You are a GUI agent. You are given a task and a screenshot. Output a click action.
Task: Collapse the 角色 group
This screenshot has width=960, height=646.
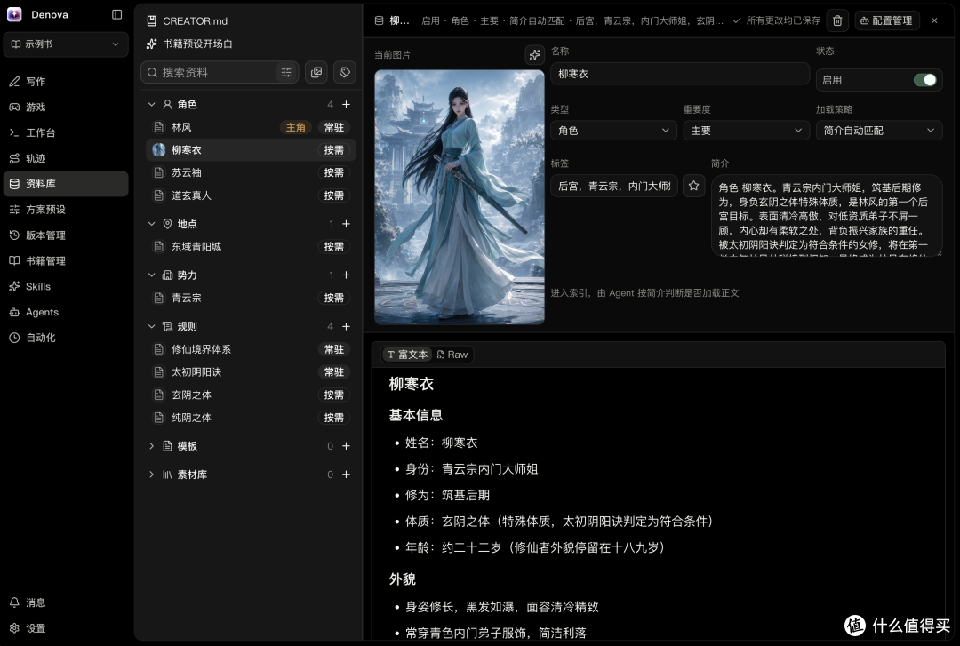152,105
